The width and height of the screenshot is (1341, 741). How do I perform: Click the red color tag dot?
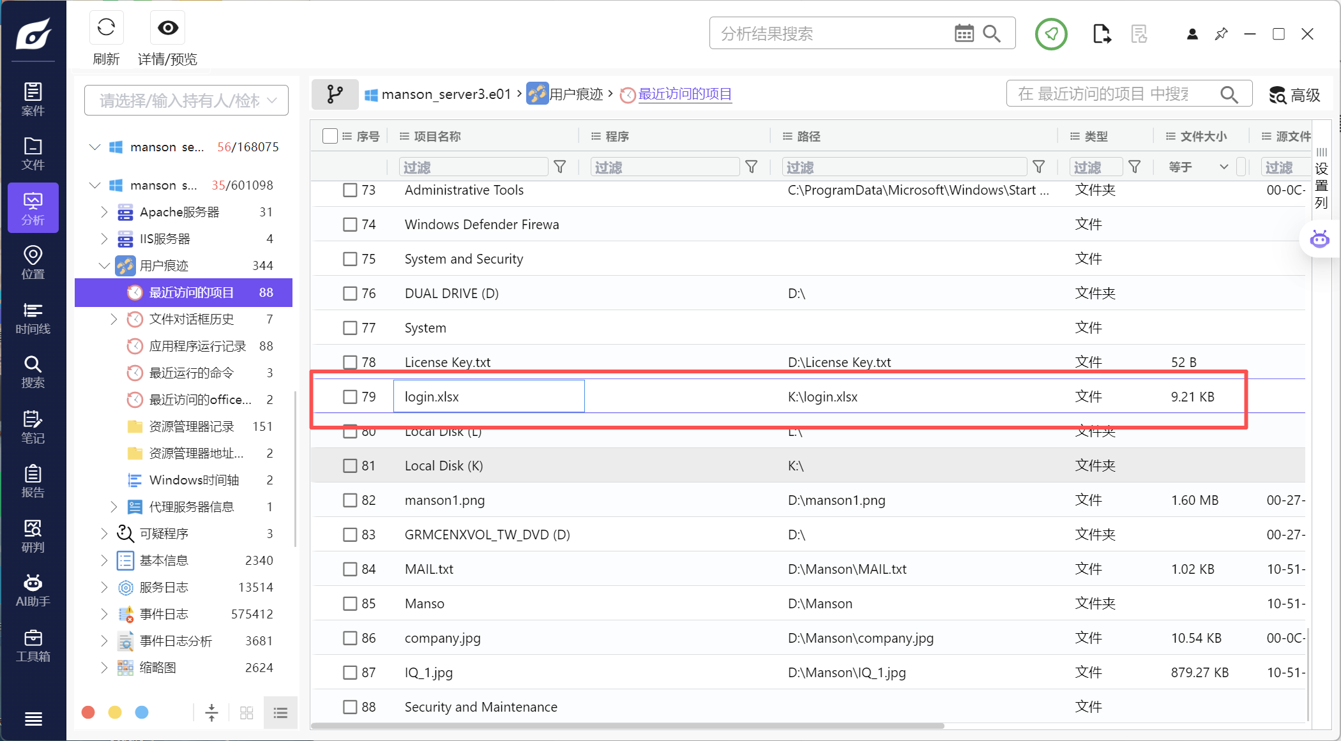coord(89,712)
